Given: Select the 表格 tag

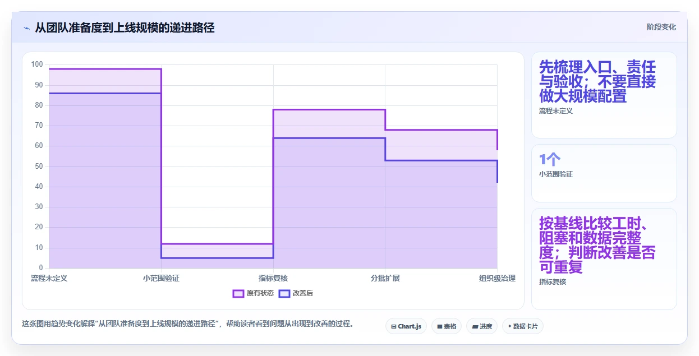Looking at the screenshot, I should click(447, 326).
